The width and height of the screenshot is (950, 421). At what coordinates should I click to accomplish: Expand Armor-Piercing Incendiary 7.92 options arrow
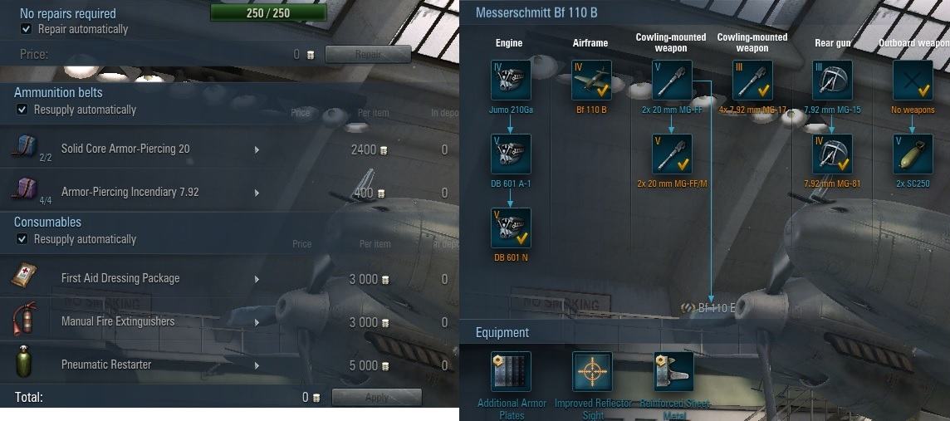[257, 193]
